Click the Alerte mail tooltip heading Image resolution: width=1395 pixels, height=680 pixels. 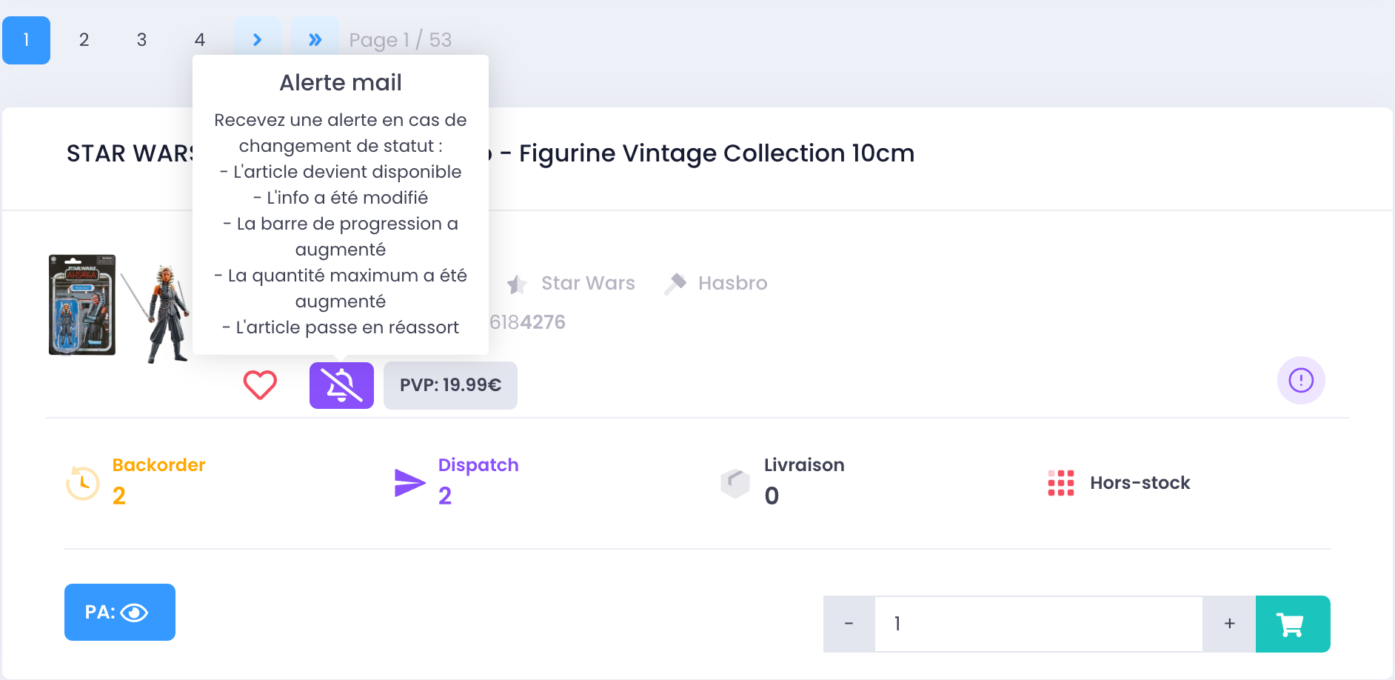coord(341,82)
